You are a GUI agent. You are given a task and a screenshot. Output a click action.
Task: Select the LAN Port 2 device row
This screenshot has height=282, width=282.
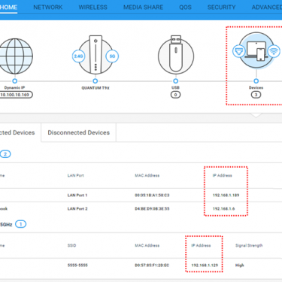(141, 209)
